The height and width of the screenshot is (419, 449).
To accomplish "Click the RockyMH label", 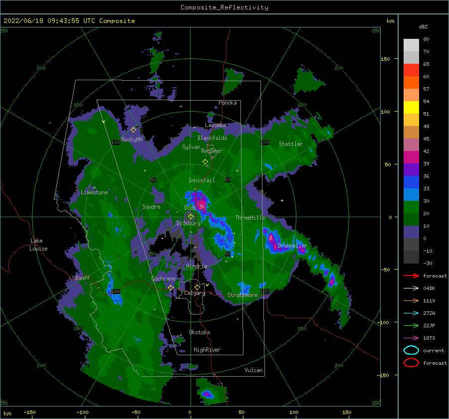I will point(132,140).
